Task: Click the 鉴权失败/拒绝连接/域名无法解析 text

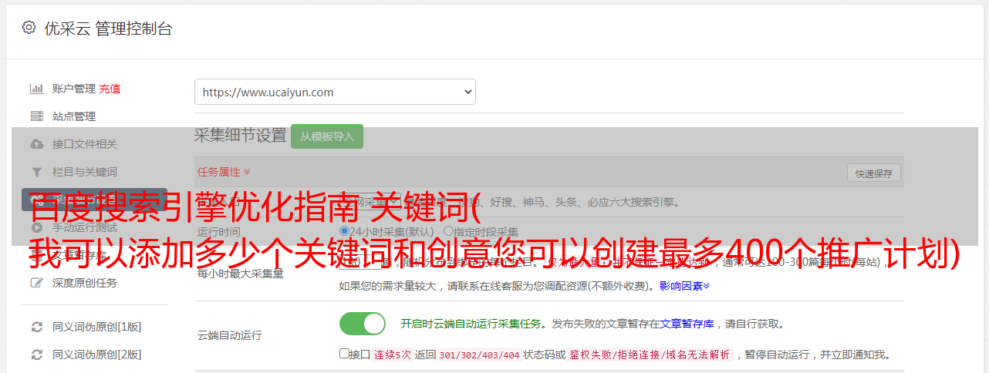Action: [x=650, y=355]
